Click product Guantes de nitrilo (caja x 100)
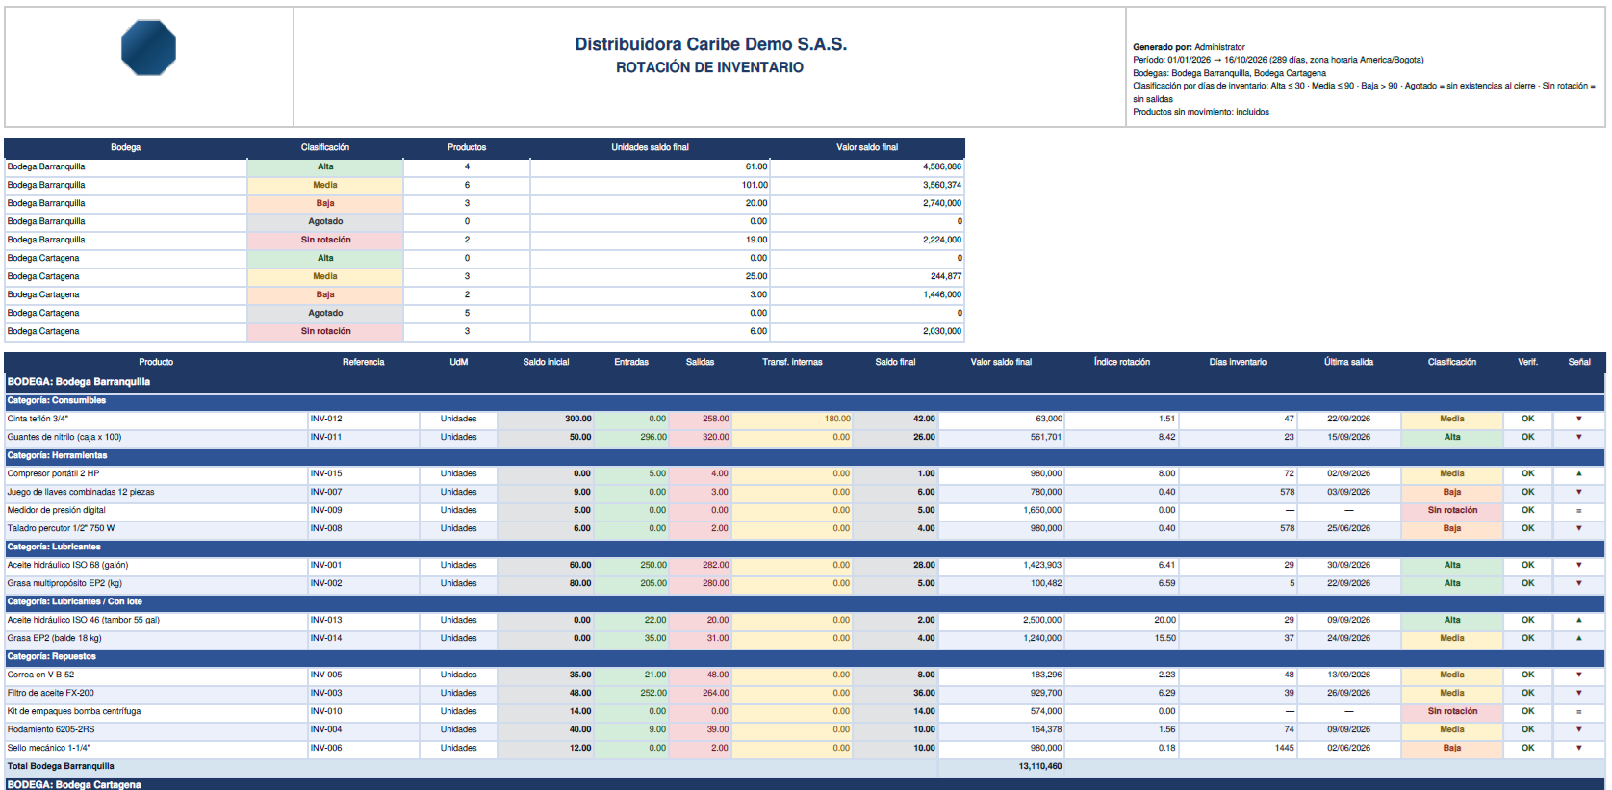 click(x=64, y=437)
